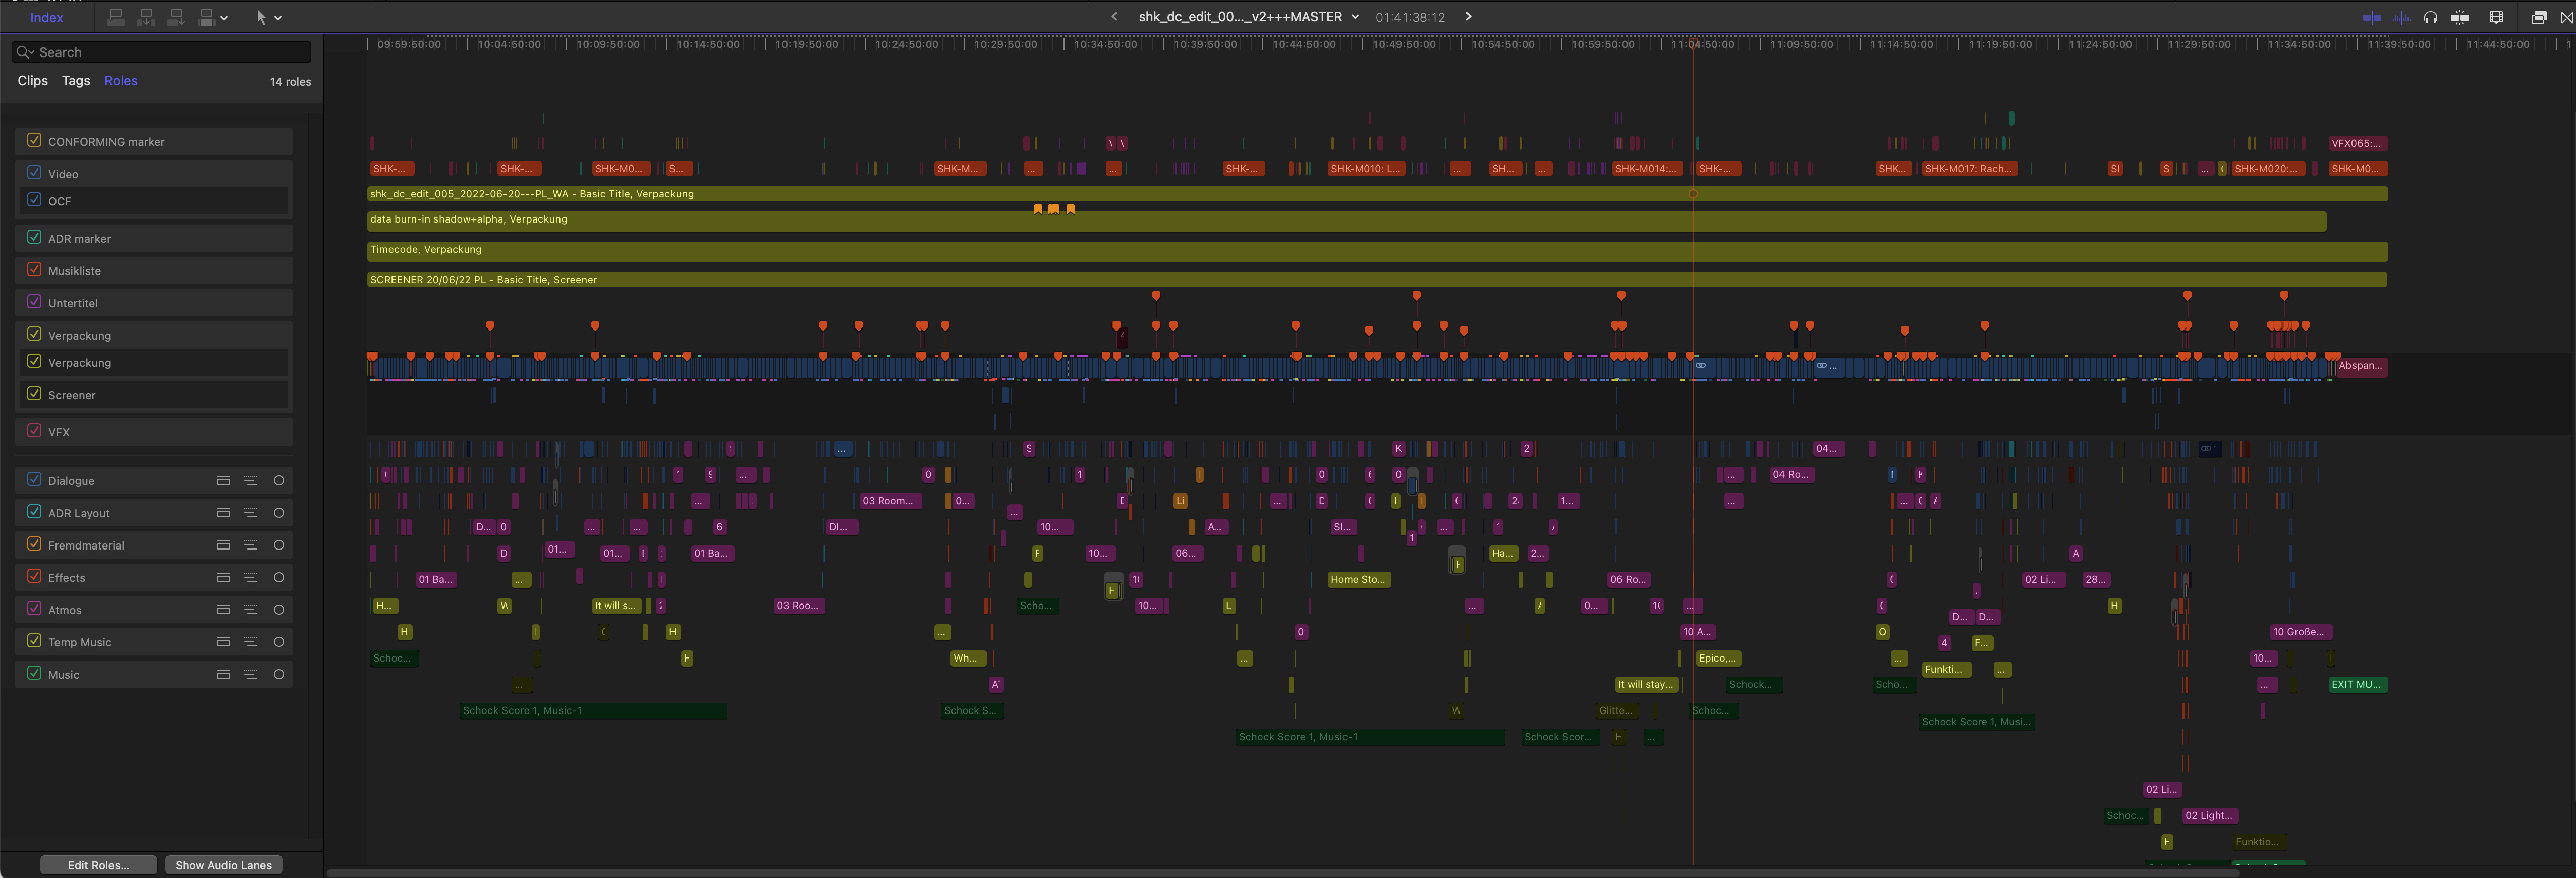
Task: Toggle the VFX role checkbox
Action: pos(35,431)
